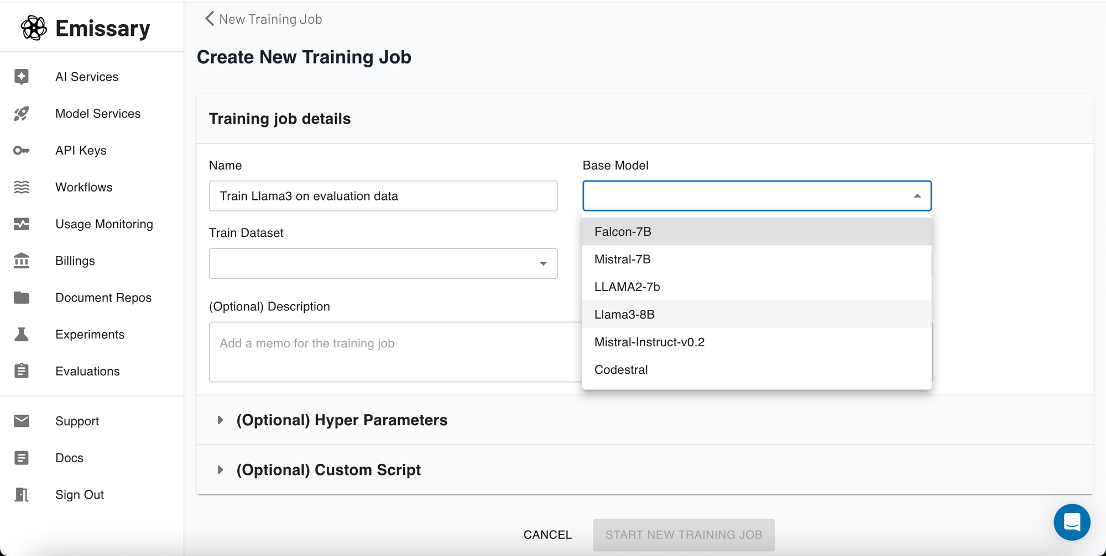
Task: Click the Emissary brand name
Action: click(x=103, y=29)
